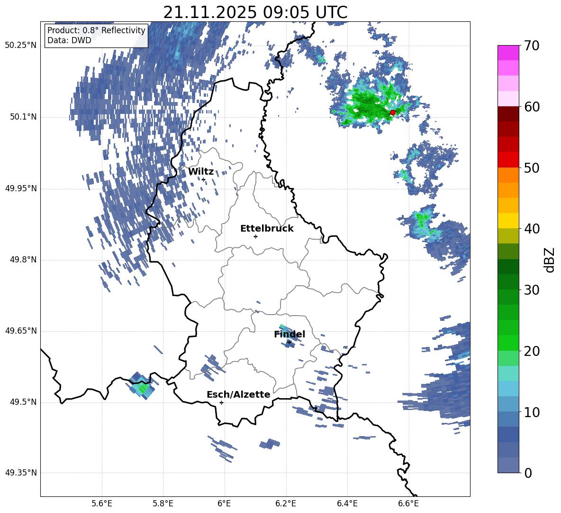
Task: Click the 6.6°E longitude label
Action: [x=408, y=504]
